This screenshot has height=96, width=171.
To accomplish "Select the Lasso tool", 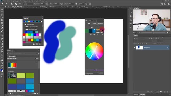I will pos(2,15).
